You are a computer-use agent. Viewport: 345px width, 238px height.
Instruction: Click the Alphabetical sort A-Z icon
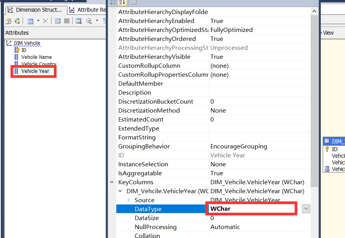coord(122,2)
